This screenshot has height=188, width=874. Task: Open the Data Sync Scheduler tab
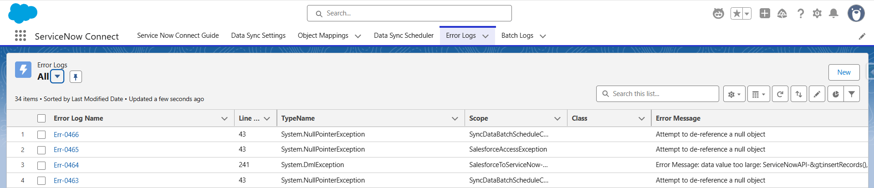(404, 36)
